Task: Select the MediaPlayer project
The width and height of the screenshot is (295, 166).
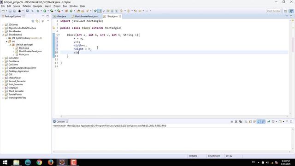Action: (15, 78)
